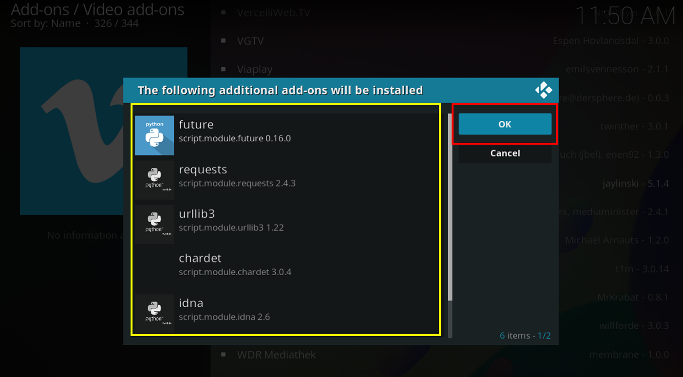The height and width of the screenshot is (377, 683).
Task: Select the future add-on name
Action: (x=196, y=125)
